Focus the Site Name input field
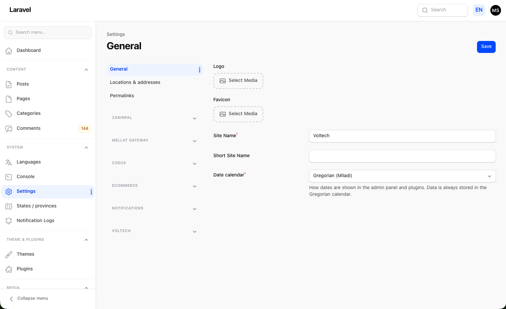Viewport: 506px width, 309px height. (x=402, y=136)
